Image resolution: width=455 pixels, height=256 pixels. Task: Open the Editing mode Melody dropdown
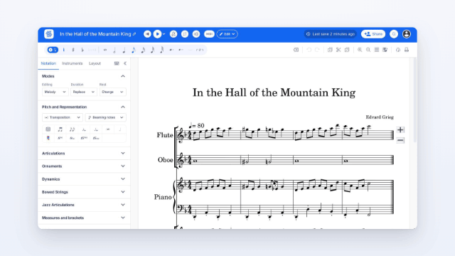pos(55,92)
